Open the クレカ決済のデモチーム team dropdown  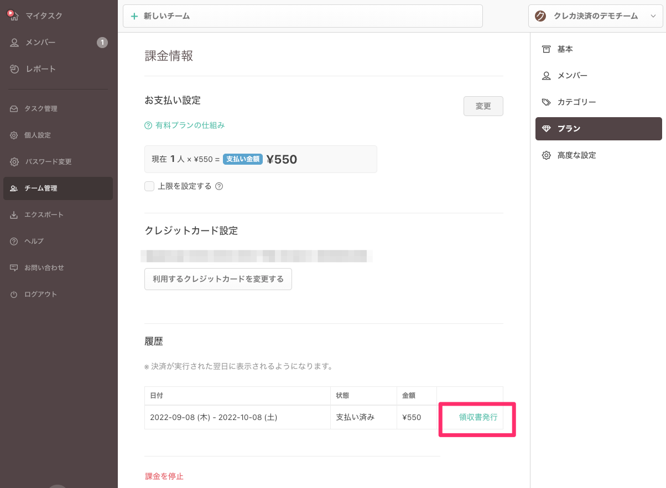[595, 16]
